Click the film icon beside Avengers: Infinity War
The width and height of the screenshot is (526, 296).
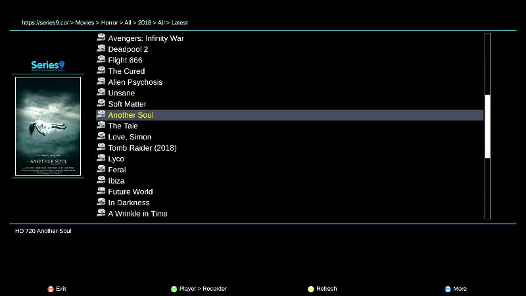(101, 37)
